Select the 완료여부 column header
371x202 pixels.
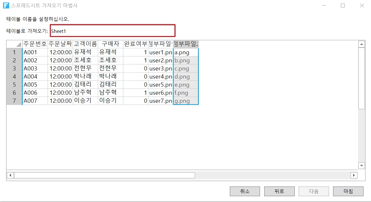pyautogui.click(x=136, y=44)
